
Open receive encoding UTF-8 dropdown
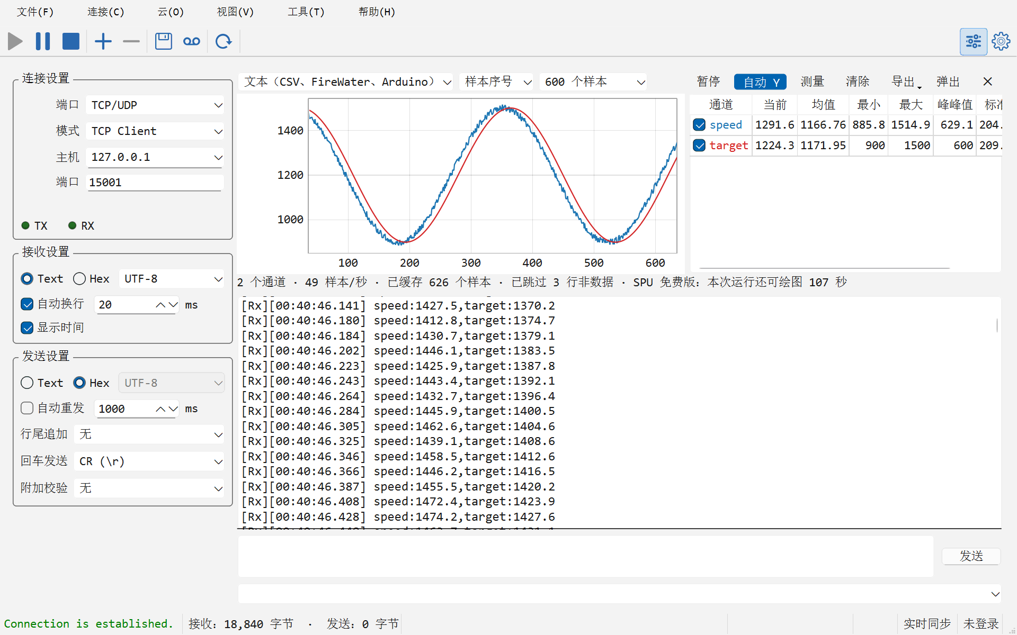click(x=172, y=279)
